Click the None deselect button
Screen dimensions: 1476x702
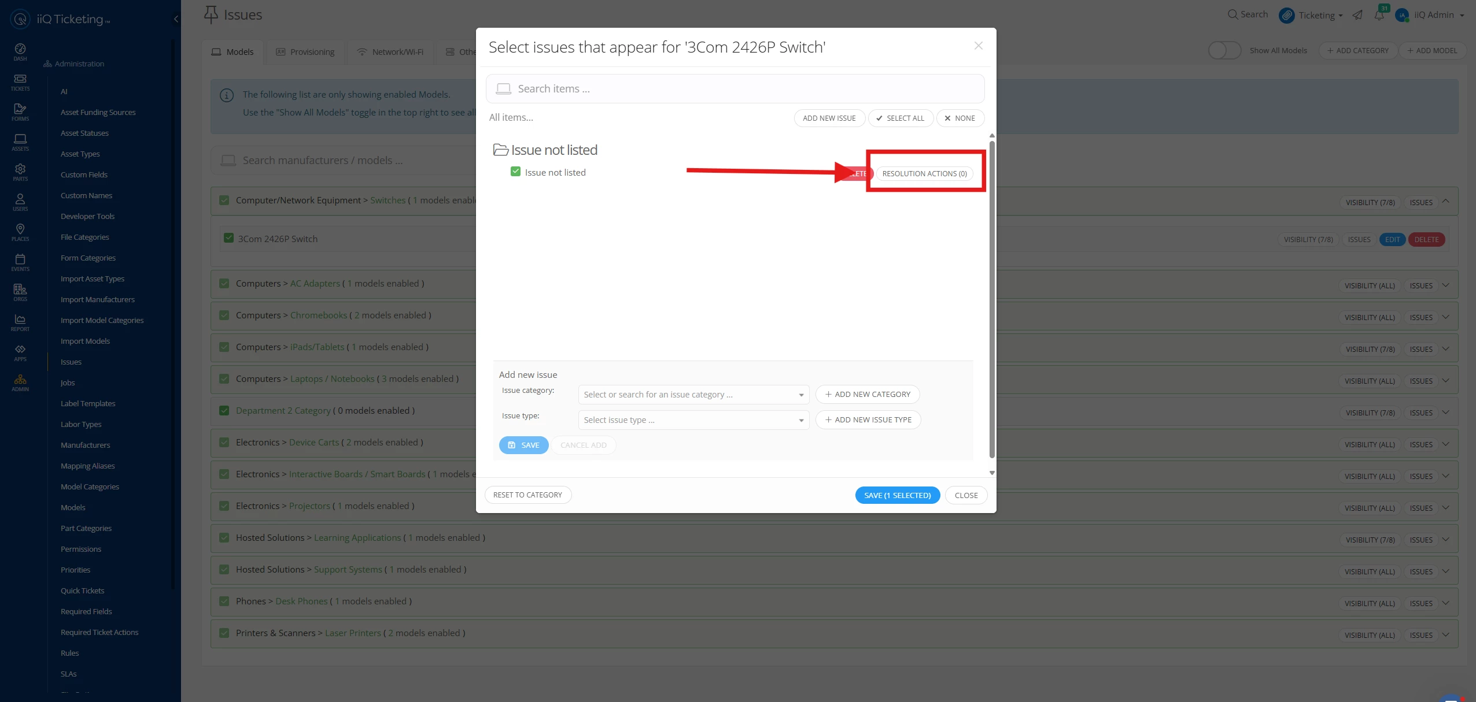(x=960, y=118)
